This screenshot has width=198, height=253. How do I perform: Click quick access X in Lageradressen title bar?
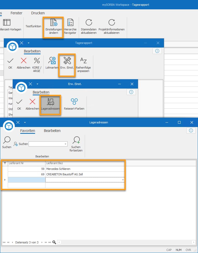tap(18, 122)
